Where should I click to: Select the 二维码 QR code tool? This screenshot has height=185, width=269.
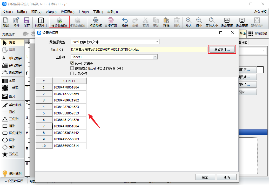coord(12,88)
